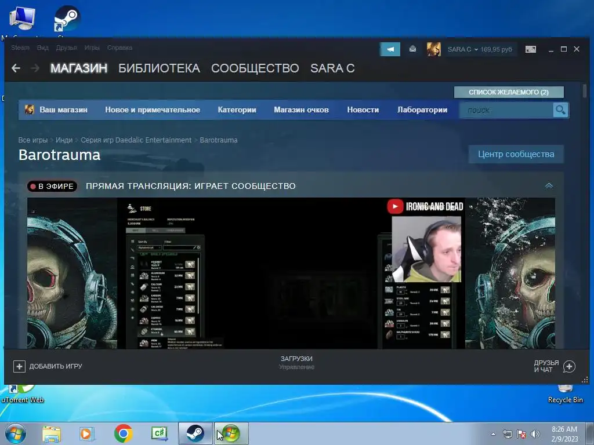Open Windows Explorer from the taskbar
The width and height of the screenshot is (594, 445).
tap(52, 434)
